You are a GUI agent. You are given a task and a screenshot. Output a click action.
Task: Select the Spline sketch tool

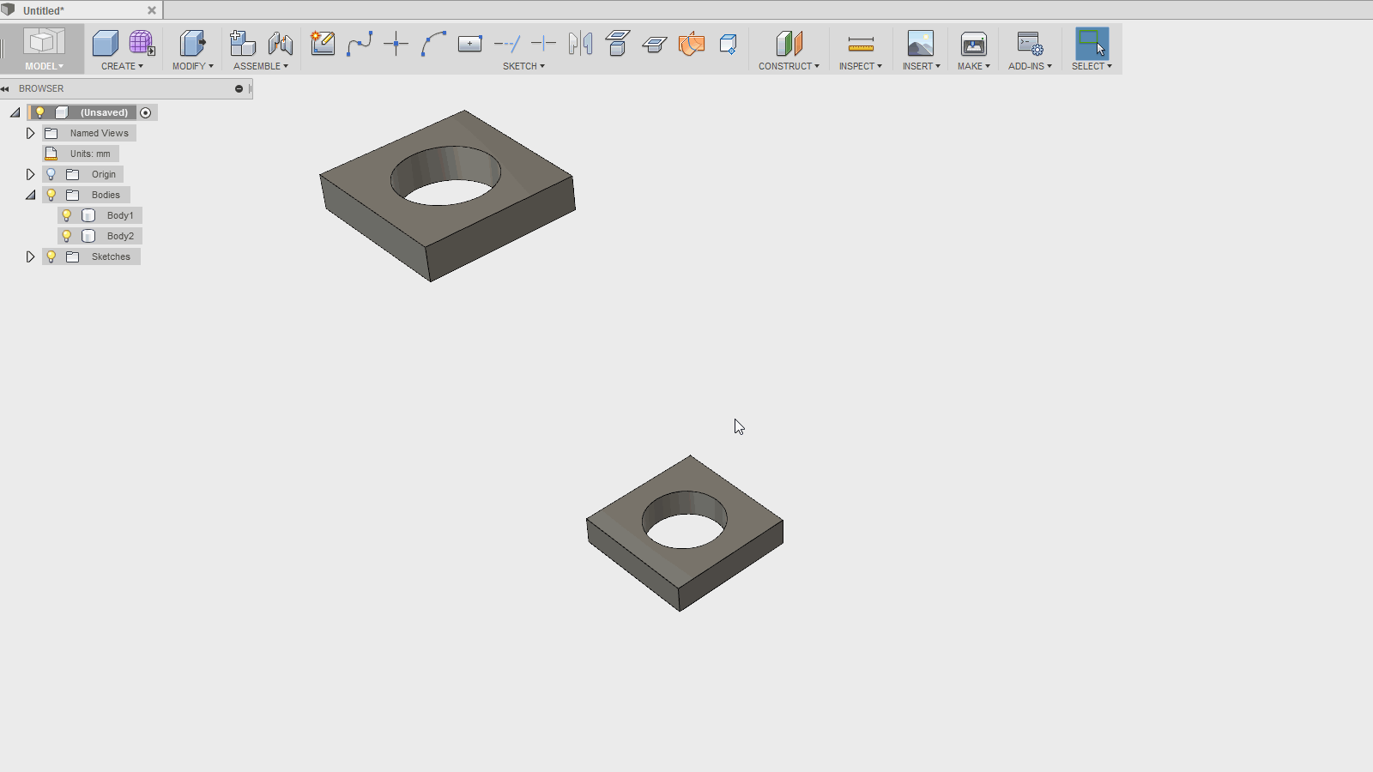360,44
